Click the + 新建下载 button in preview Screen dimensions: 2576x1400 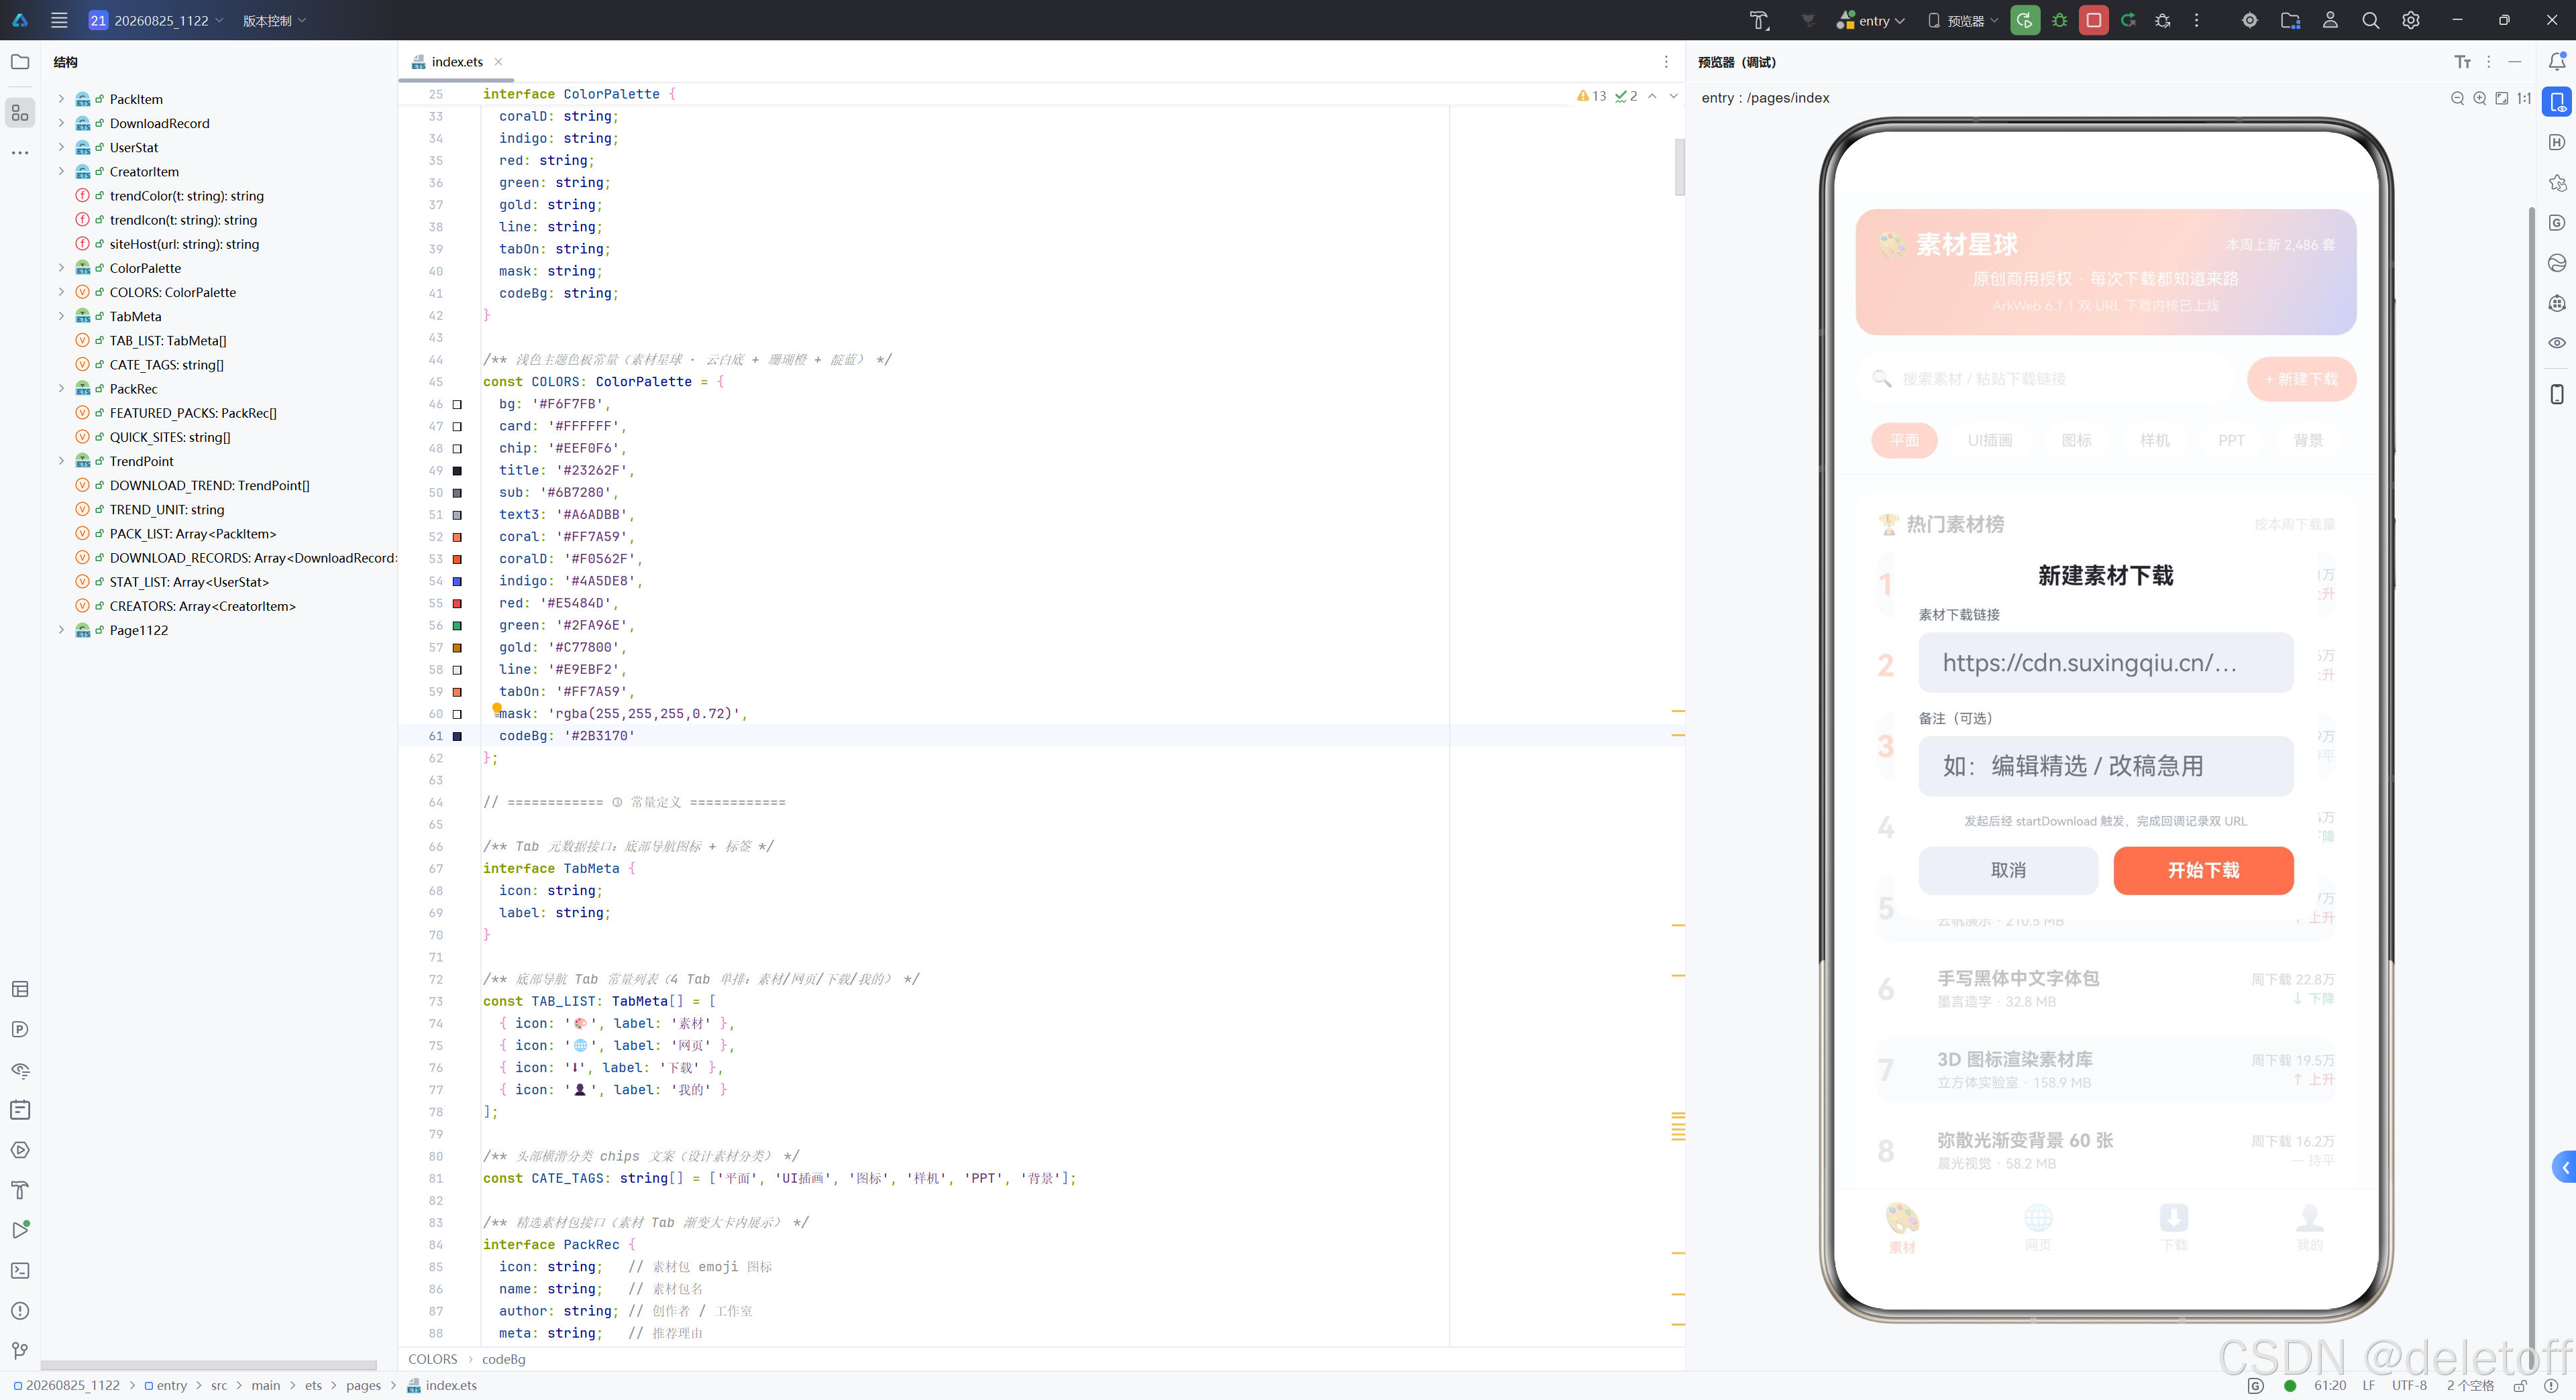pyautogui.click(x=2301, y=380)
